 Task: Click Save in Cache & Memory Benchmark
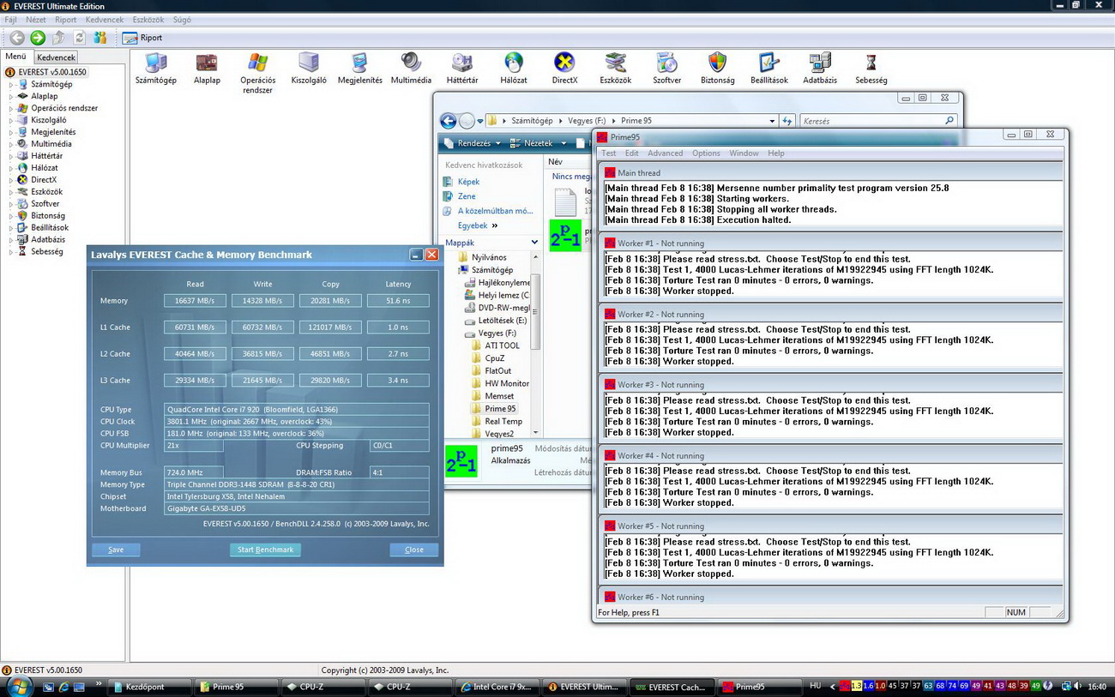(116, 550)
